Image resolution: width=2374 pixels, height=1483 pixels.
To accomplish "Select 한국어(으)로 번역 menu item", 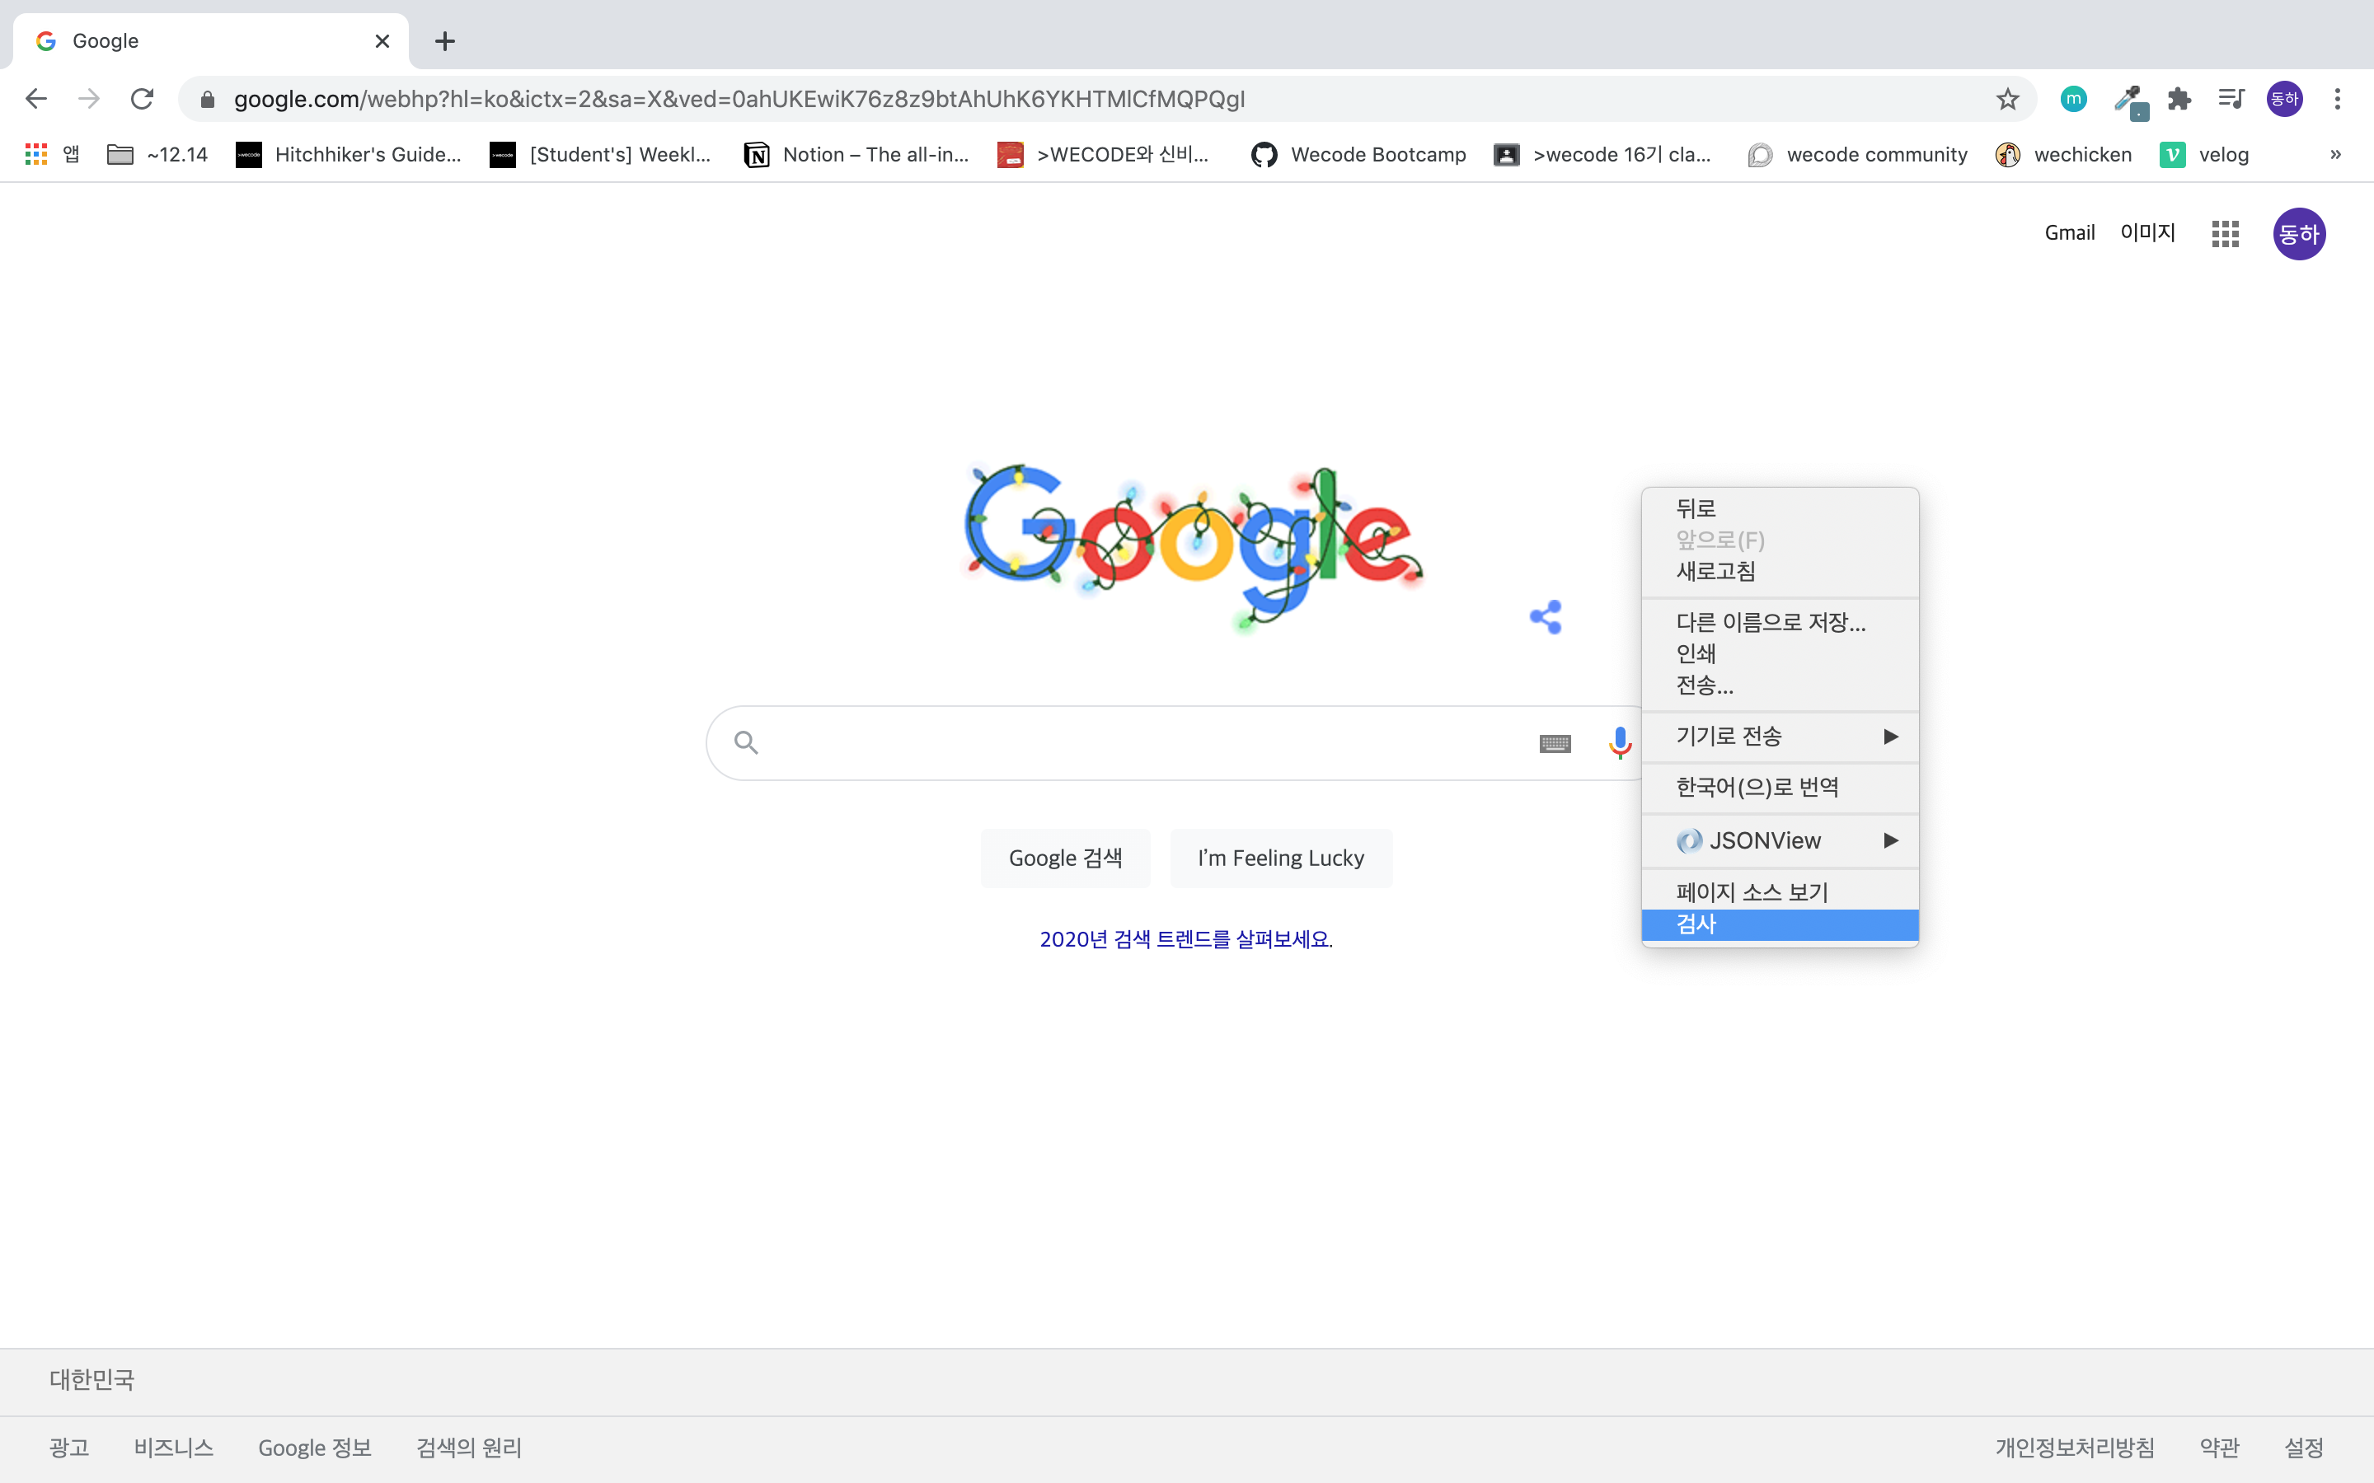I will [1757, 788].
